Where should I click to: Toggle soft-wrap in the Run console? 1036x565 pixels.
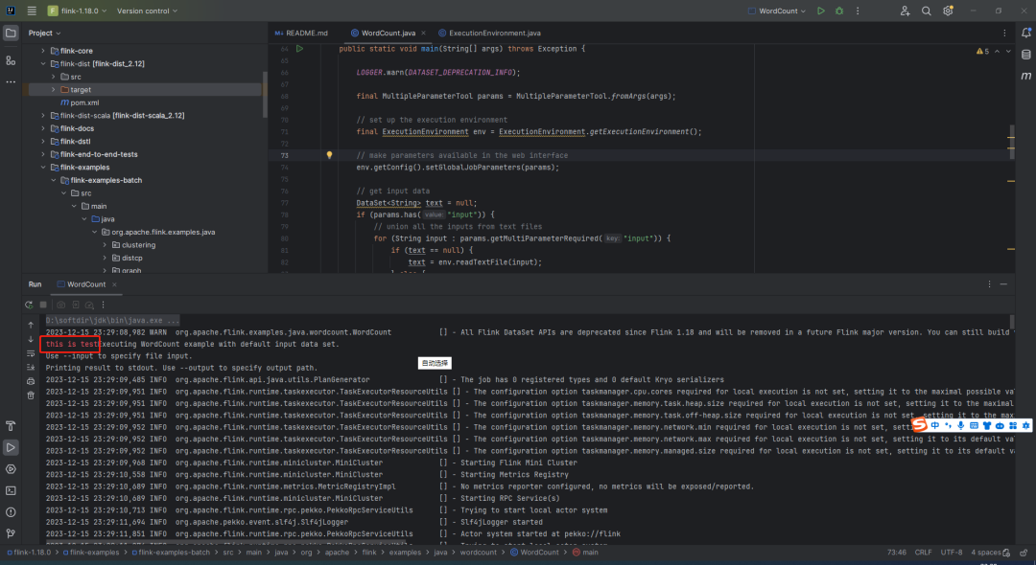pos(31,352)
